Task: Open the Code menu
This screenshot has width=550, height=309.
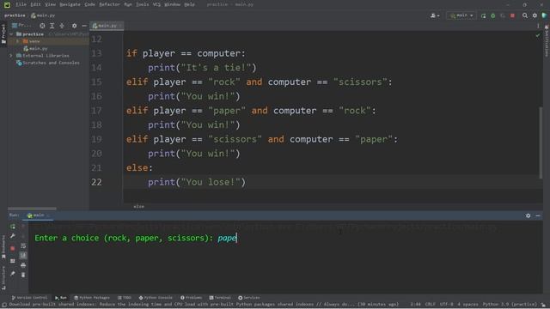Action: [x=89, y=4]
